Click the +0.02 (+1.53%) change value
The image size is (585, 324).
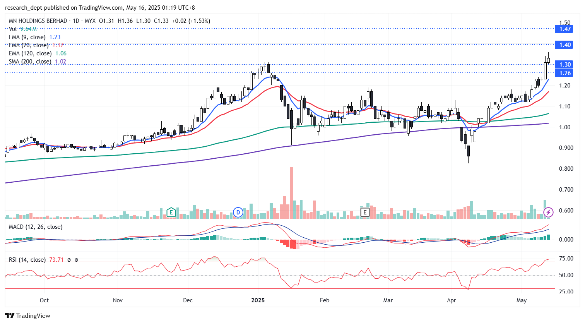[x=191, y=21]
